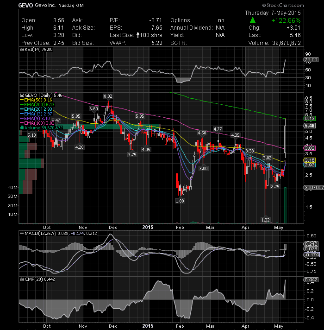Click the green EMA(200) legend line
Image resolution: width=324 pixels, height=330 pixels.
click(22, 105)
